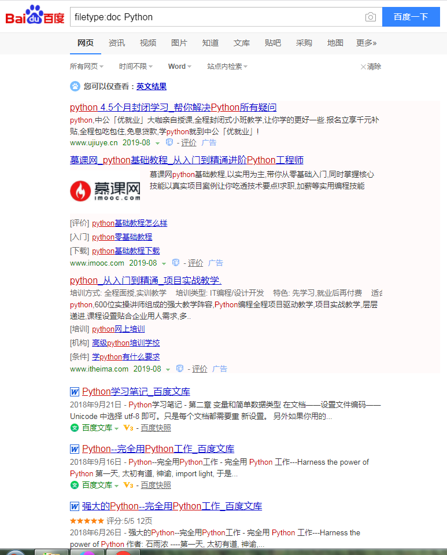The image size is (447, 555).
Task: Switch to the 资讯 tab
Action: [x=117, y=43]
